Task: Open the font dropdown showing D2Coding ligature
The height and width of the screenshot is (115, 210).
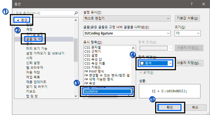Action: (127, 33)
